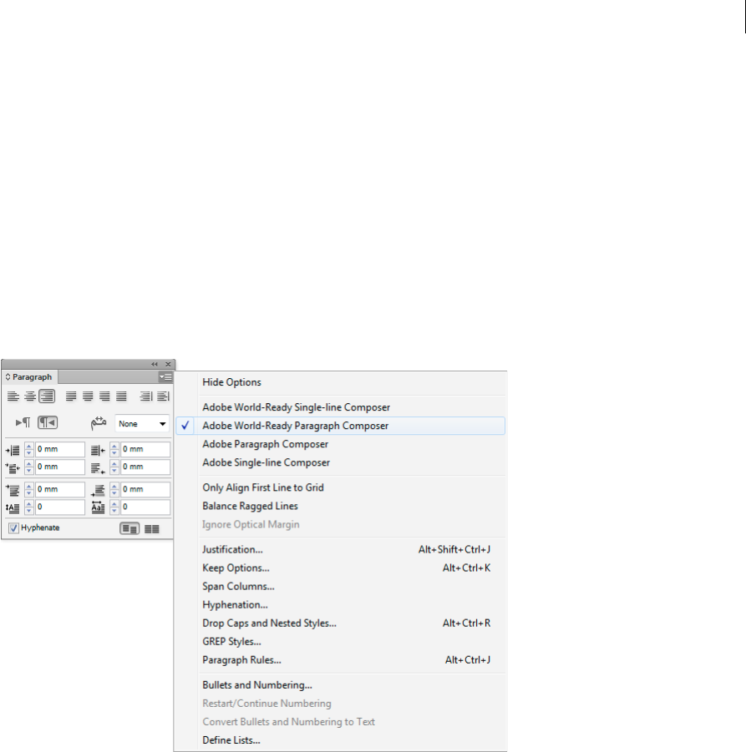746x752 pixels.
Task: Adjust the Space before stepper
Action: tap(28, 489)
